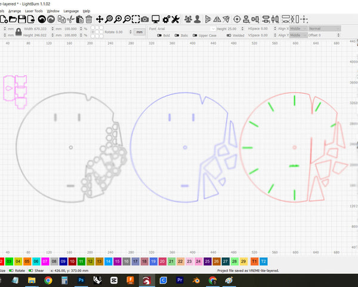Open the Arrange menu

14,11
